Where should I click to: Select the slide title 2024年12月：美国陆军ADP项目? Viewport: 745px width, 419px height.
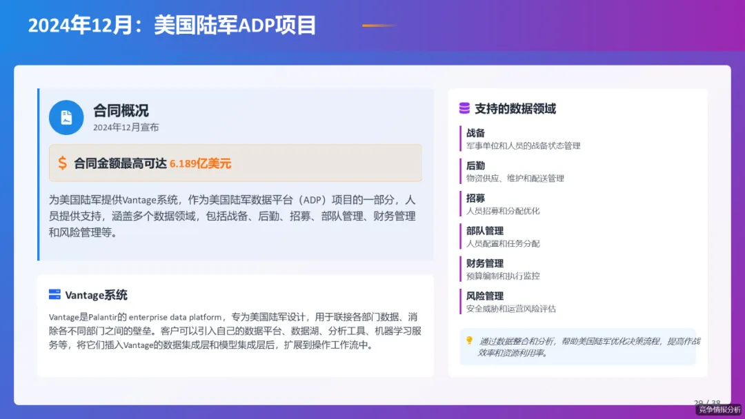pos(172,25)
